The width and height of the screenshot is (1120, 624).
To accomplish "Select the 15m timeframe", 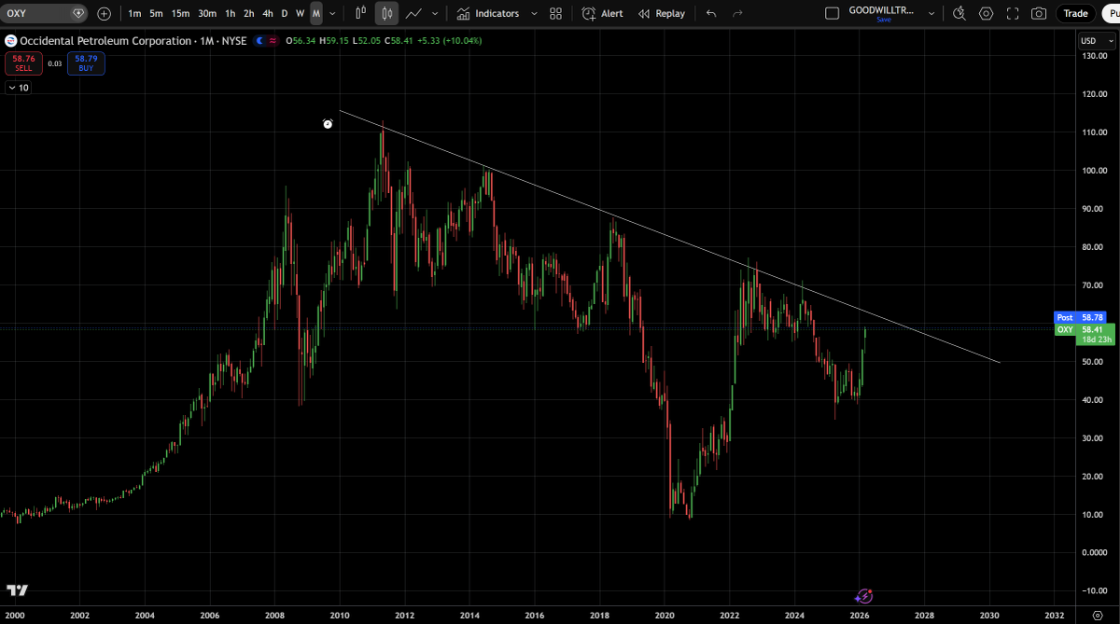I will point(180,14).
